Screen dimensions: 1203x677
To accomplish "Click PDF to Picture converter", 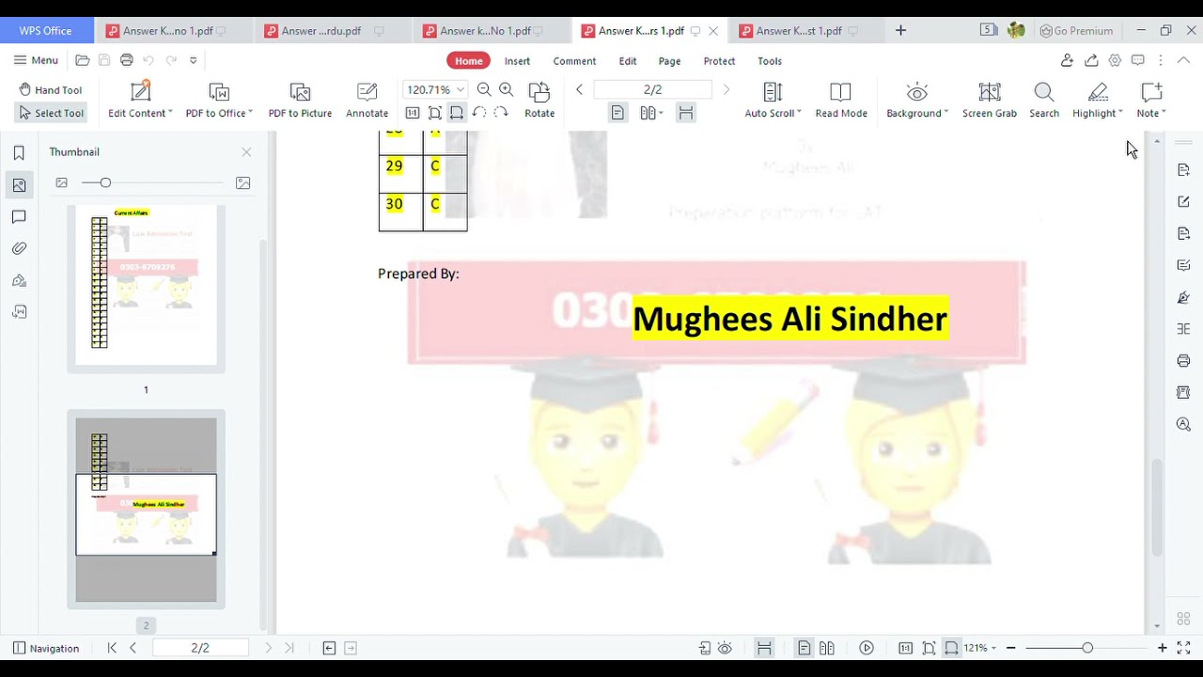I will coord(300,101).
